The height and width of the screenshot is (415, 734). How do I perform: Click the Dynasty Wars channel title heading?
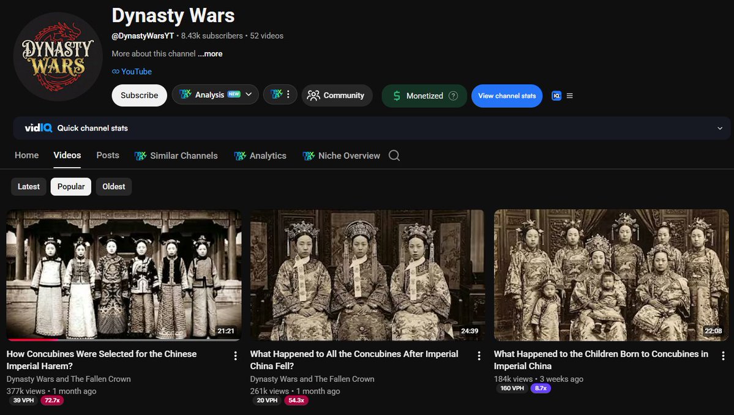[x=173, y=16]
